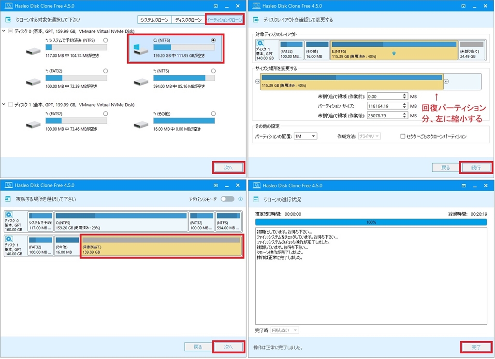The height and width of the screenshot is (359, 495).
Task: Click the 未割り当て領域 (作業後) field 25078.79
Action: 384,115
